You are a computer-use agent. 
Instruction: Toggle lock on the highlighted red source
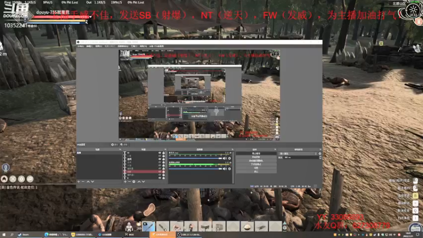pyautogui.click(x=163, y=171)
